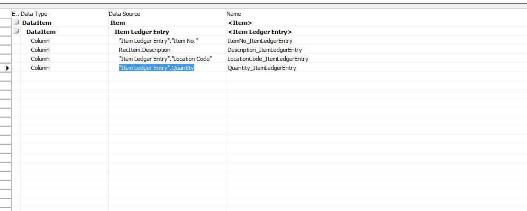Screen dimensions: 527x211
Task: Click the row selector for ItemNo_ItemLedgerEntry row
Action: tap(6, 41)
